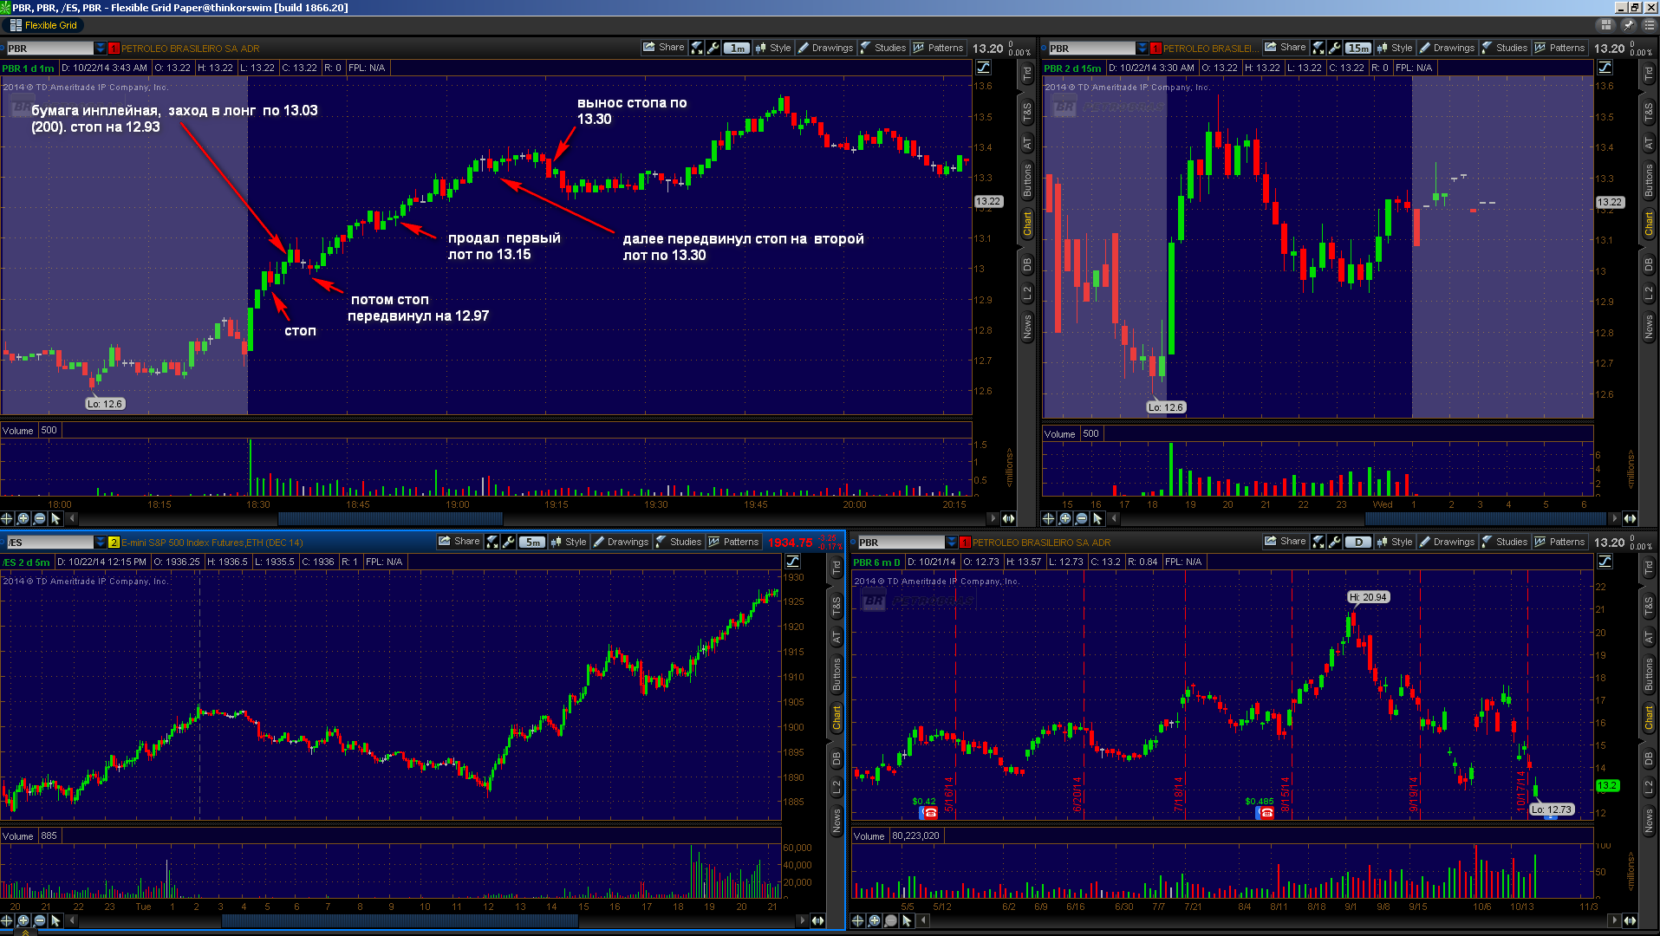Viewport: 1660px width, 936px height.
Task: Share the /ES 5m chart
Action: tap(459, 542)
